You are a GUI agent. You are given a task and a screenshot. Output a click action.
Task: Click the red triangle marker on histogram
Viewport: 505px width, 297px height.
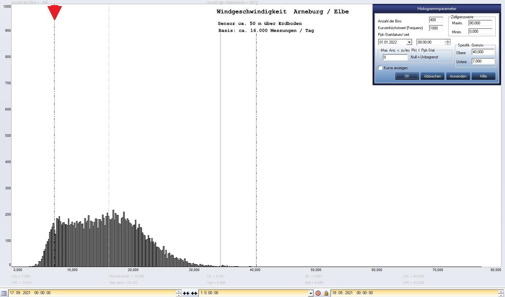coord(55,12)
